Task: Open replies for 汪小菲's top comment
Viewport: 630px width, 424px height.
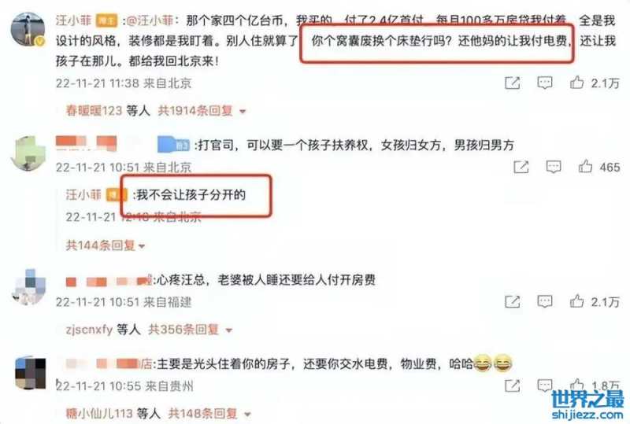Action: click(x=544, y=83)
